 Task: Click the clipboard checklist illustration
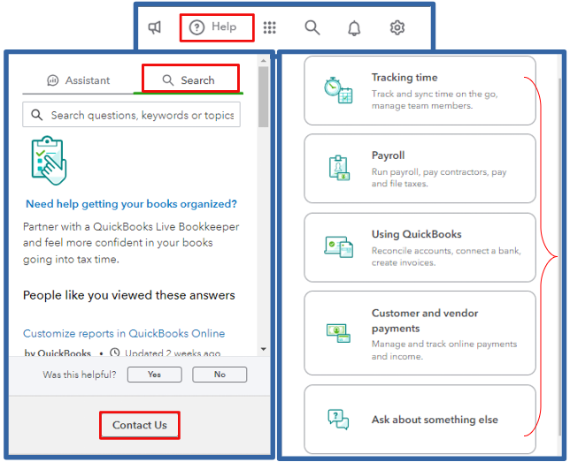coord(49,161)
